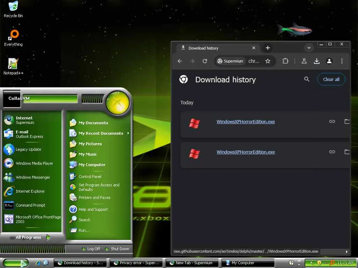Switch to New Tab Supermium taskbar button
Viewport: 358px width, 268px height.
pos(192,263)
